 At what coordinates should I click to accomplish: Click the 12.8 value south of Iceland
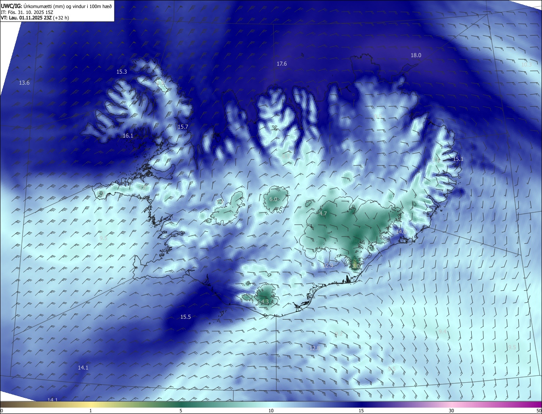coord(315,348)
